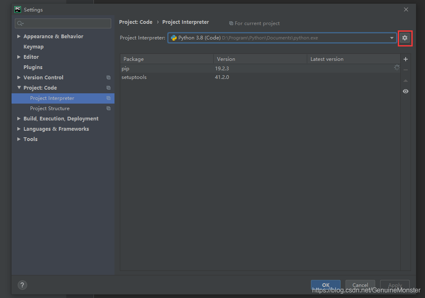Expand the Languages & Frameworks section
Image resolution: width=425 pixels, height=298 pixels.
19,129
